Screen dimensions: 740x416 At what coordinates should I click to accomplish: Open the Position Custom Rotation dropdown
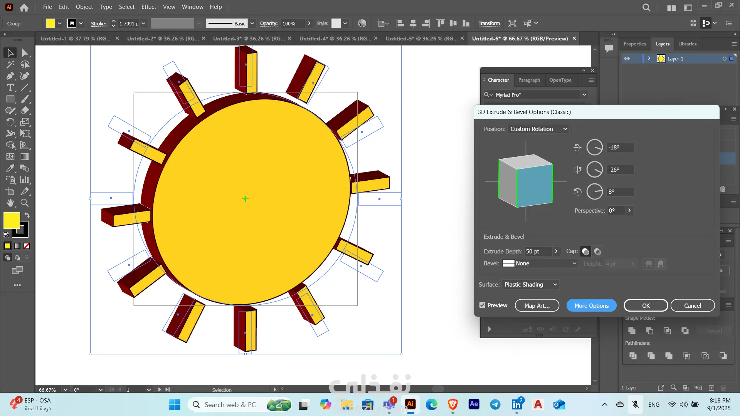pyautogui.click(x=538, y=129)
